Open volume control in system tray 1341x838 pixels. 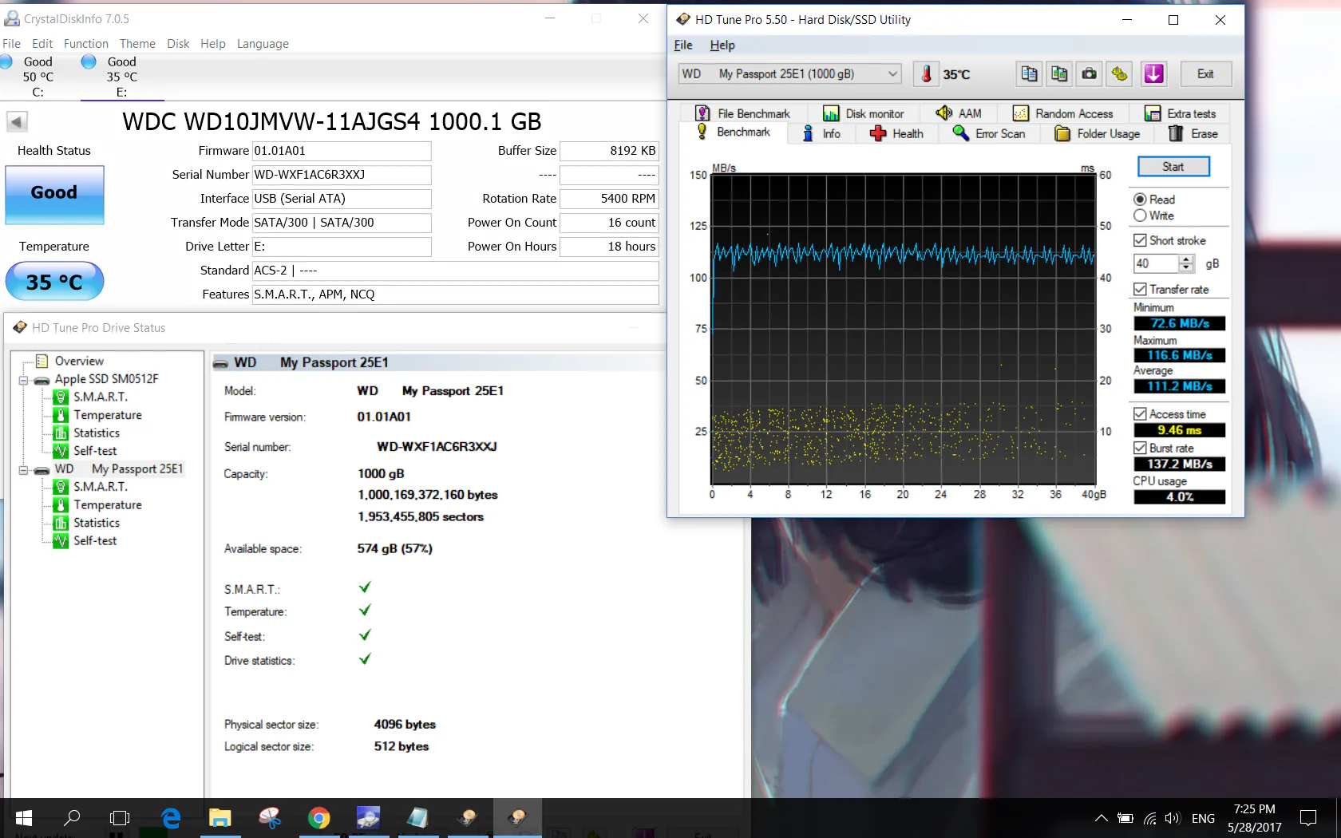click(x=1172, y=818)
